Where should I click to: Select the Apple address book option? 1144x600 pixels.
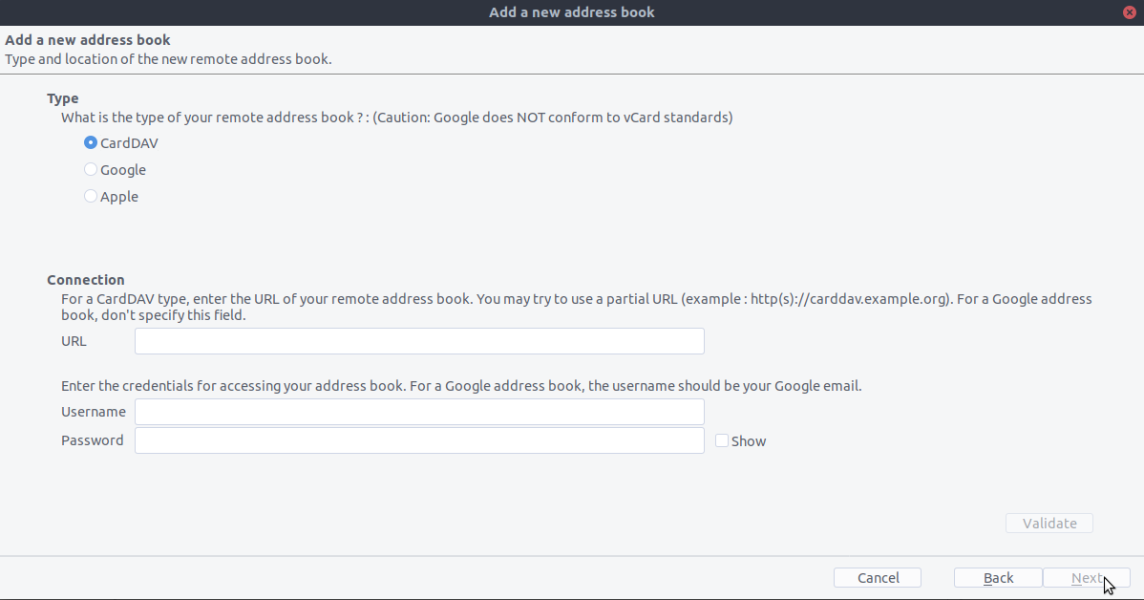[x=90, y=196]
